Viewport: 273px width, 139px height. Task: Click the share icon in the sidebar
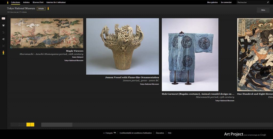(3, 39)
